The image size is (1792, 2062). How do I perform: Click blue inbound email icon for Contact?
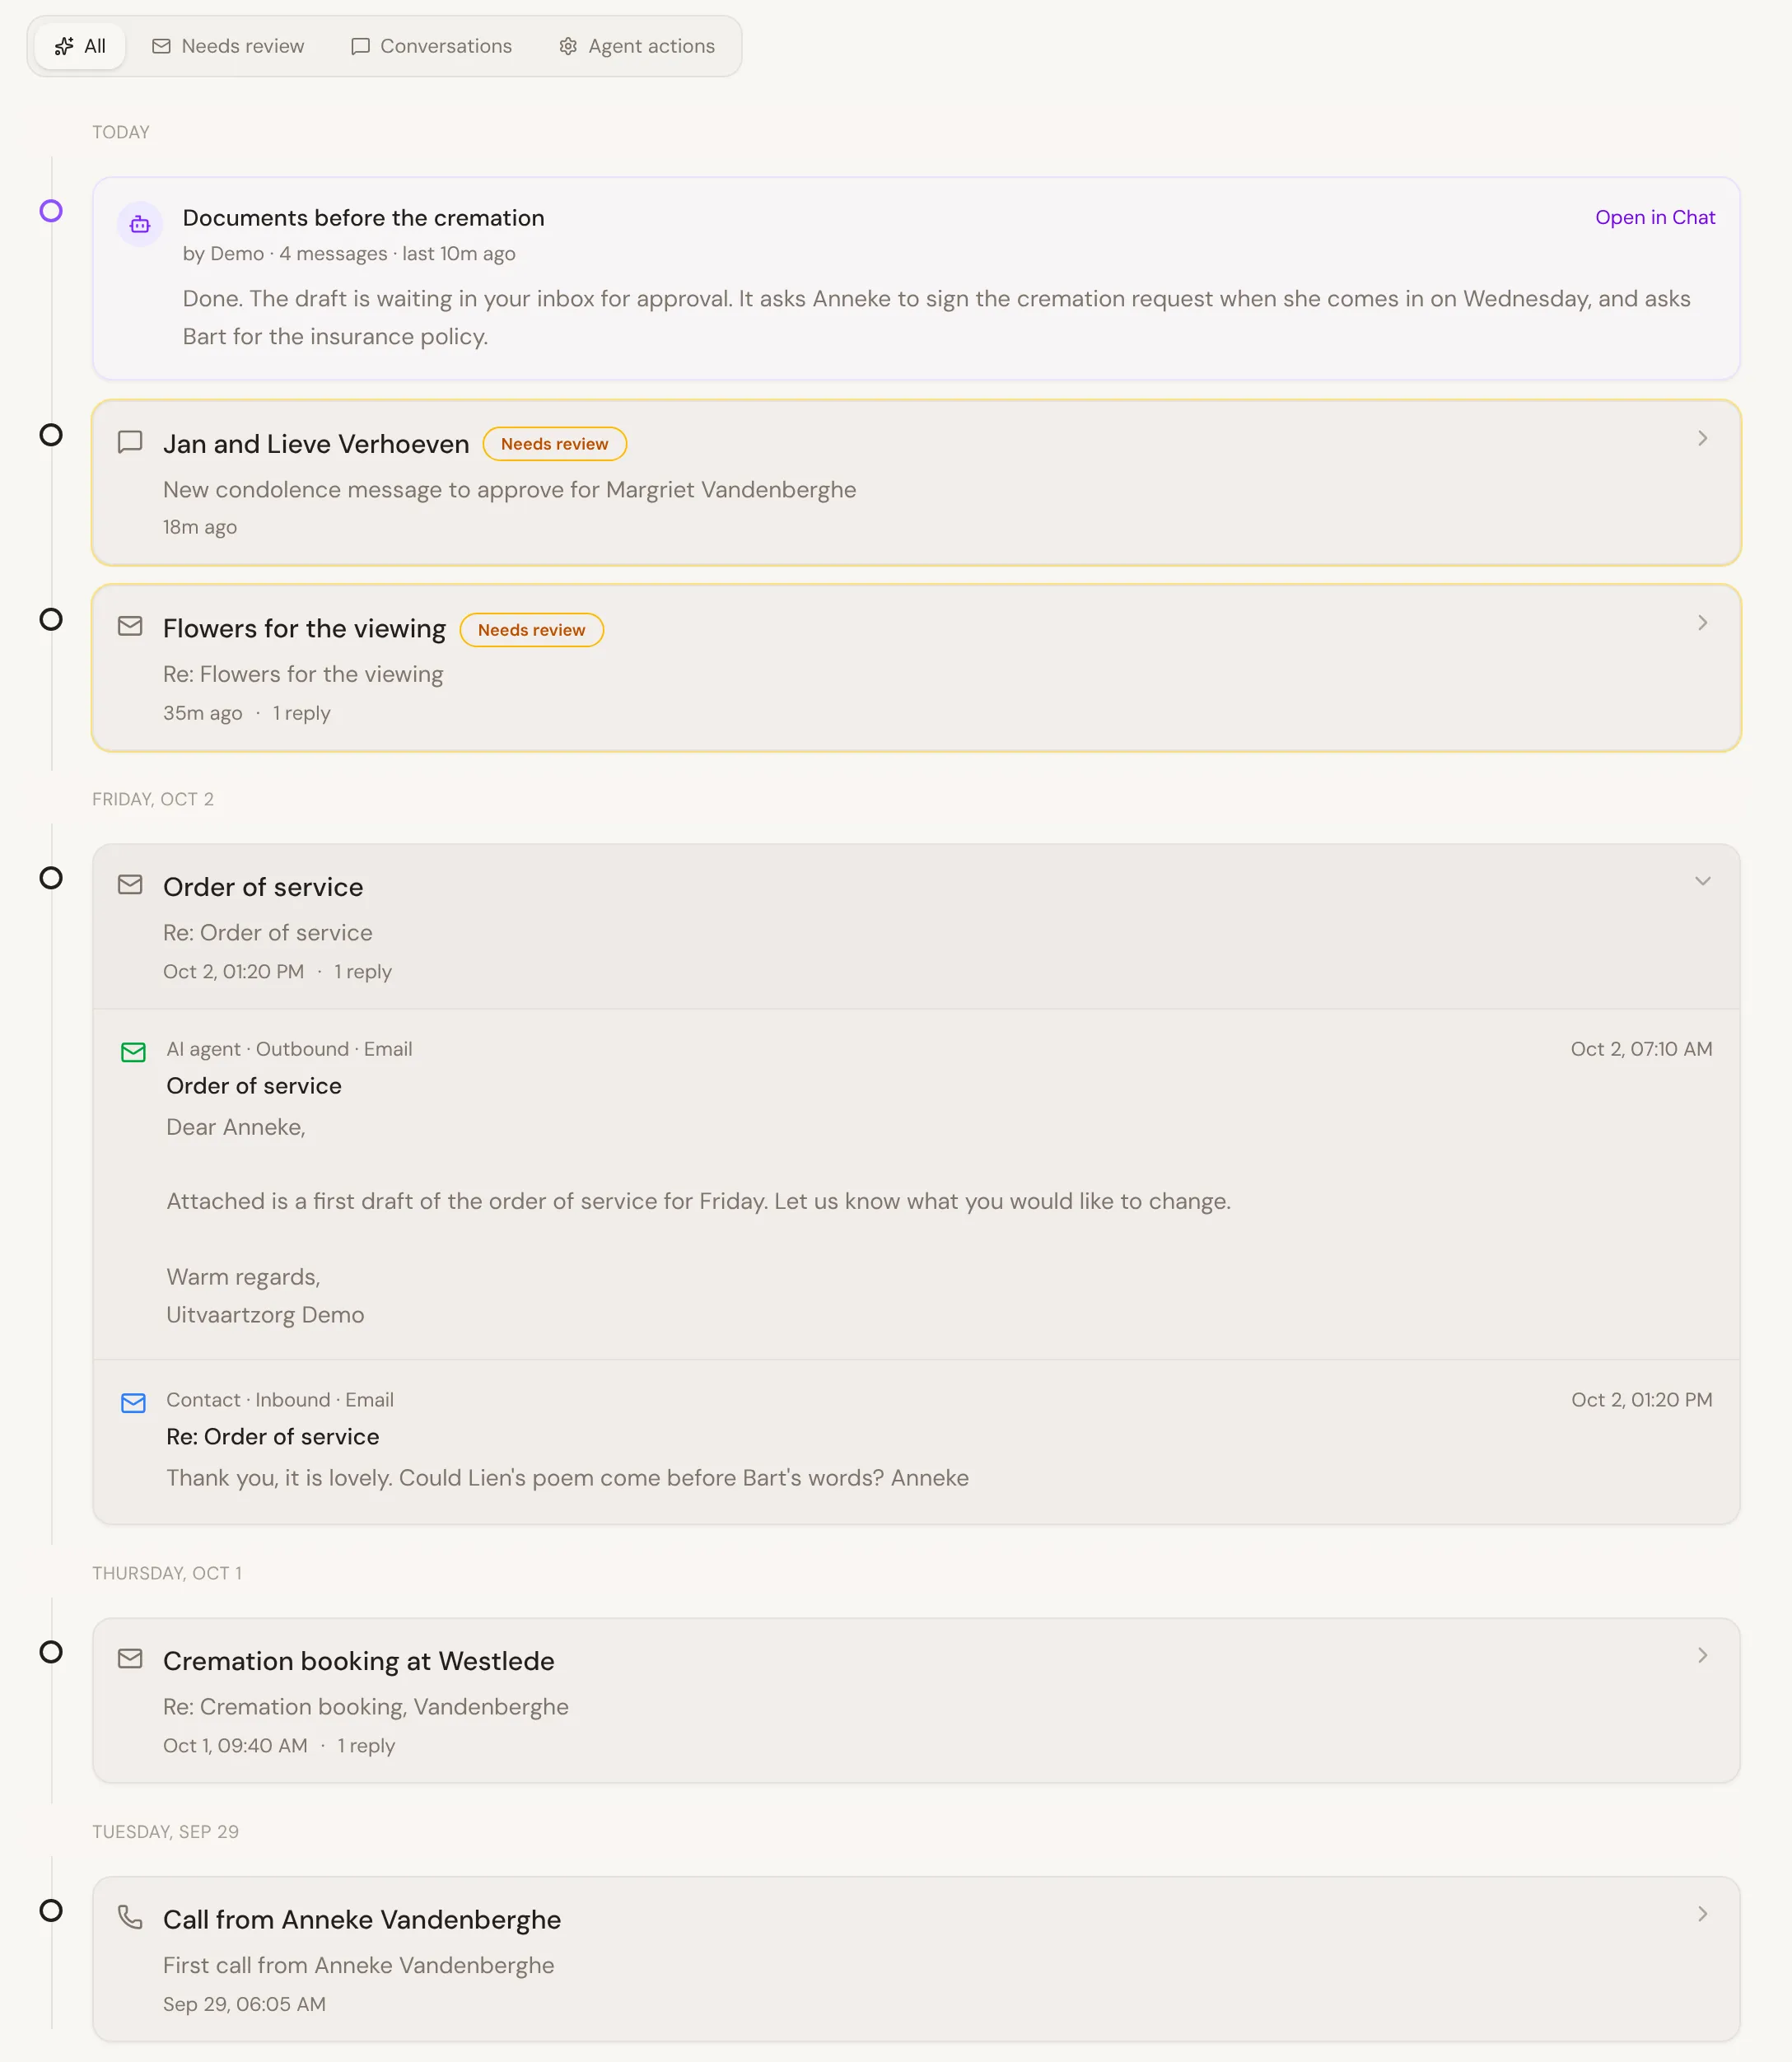133,1403
